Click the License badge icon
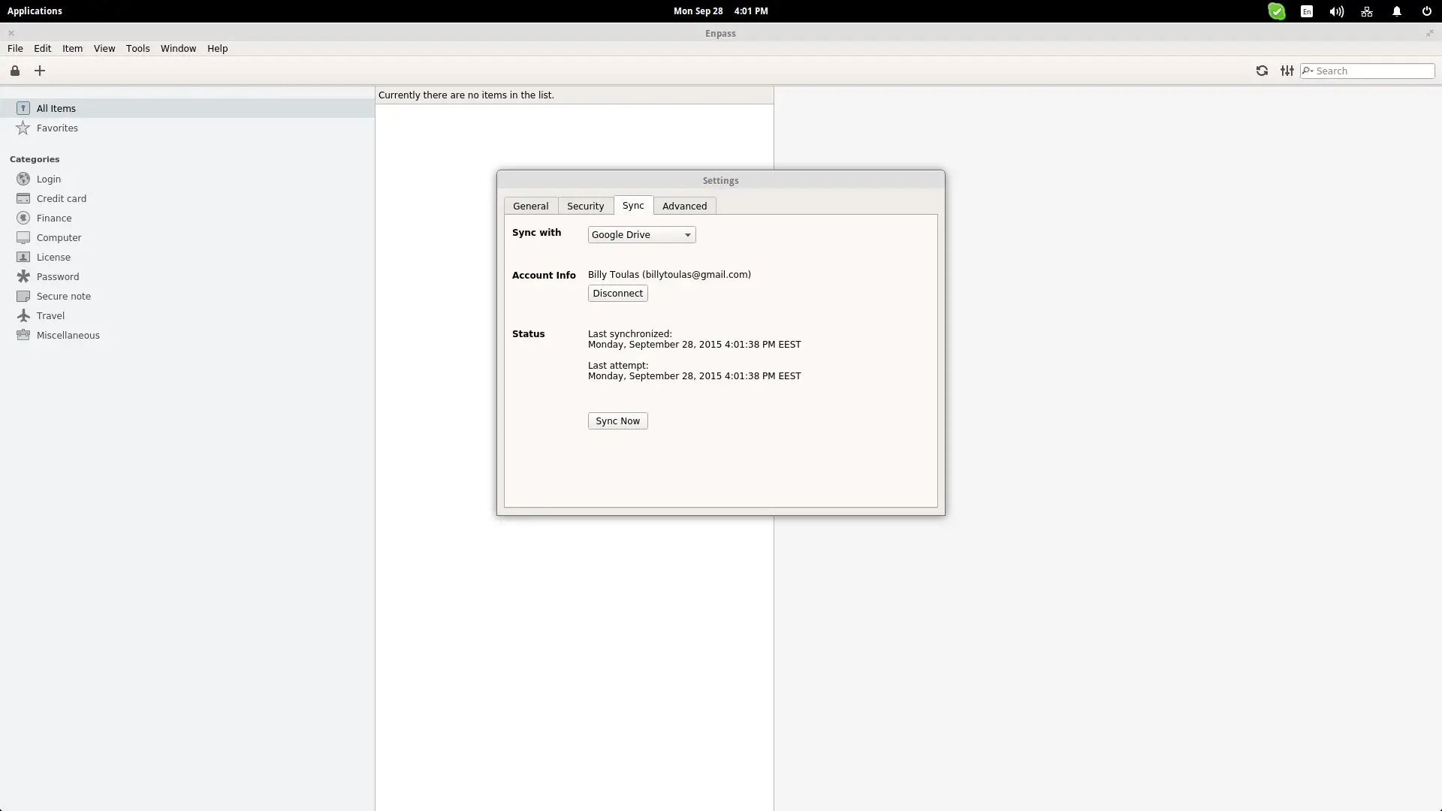 pos(23,257)
